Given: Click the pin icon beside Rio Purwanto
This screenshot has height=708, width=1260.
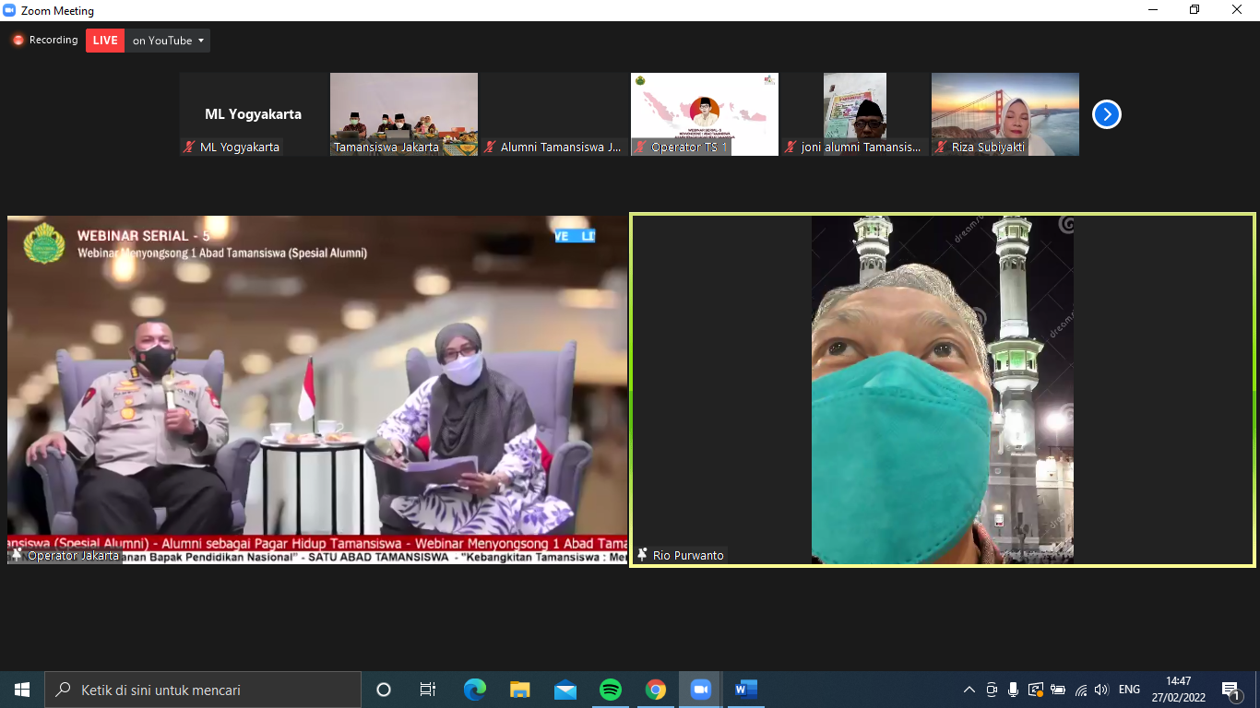Looking at the screenshot, I should coord(642,555).
